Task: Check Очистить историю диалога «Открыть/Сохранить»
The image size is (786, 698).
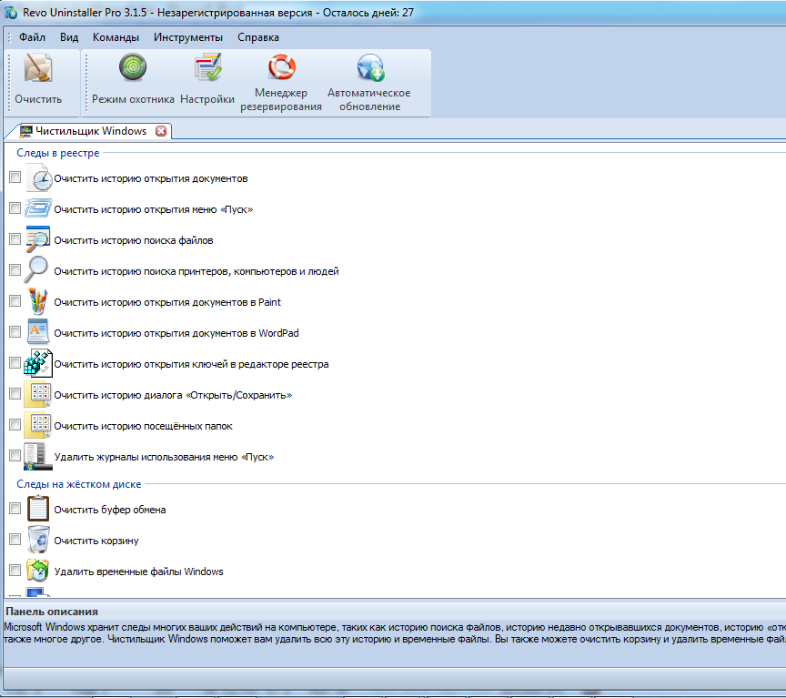Action: (x=15, y=394)
